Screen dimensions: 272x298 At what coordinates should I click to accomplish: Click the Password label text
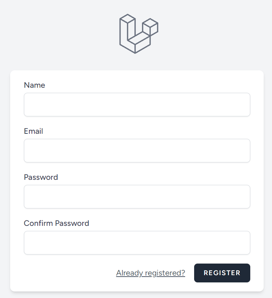click(41, 177)
